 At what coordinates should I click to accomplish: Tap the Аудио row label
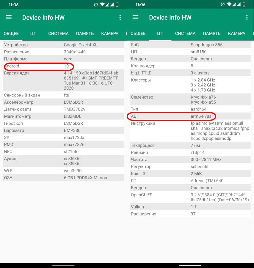pyautogui.click(x=10, y=159)
